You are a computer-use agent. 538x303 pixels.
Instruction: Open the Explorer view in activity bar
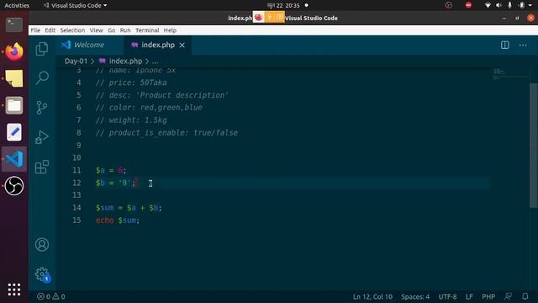coord(42,49)
